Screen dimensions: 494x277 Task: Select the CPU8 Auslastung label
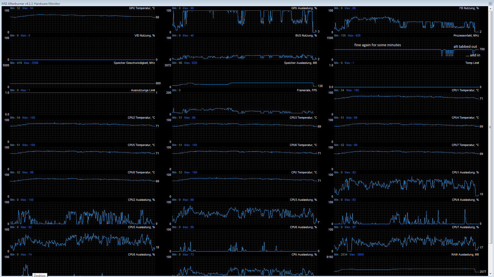point(141,255)
